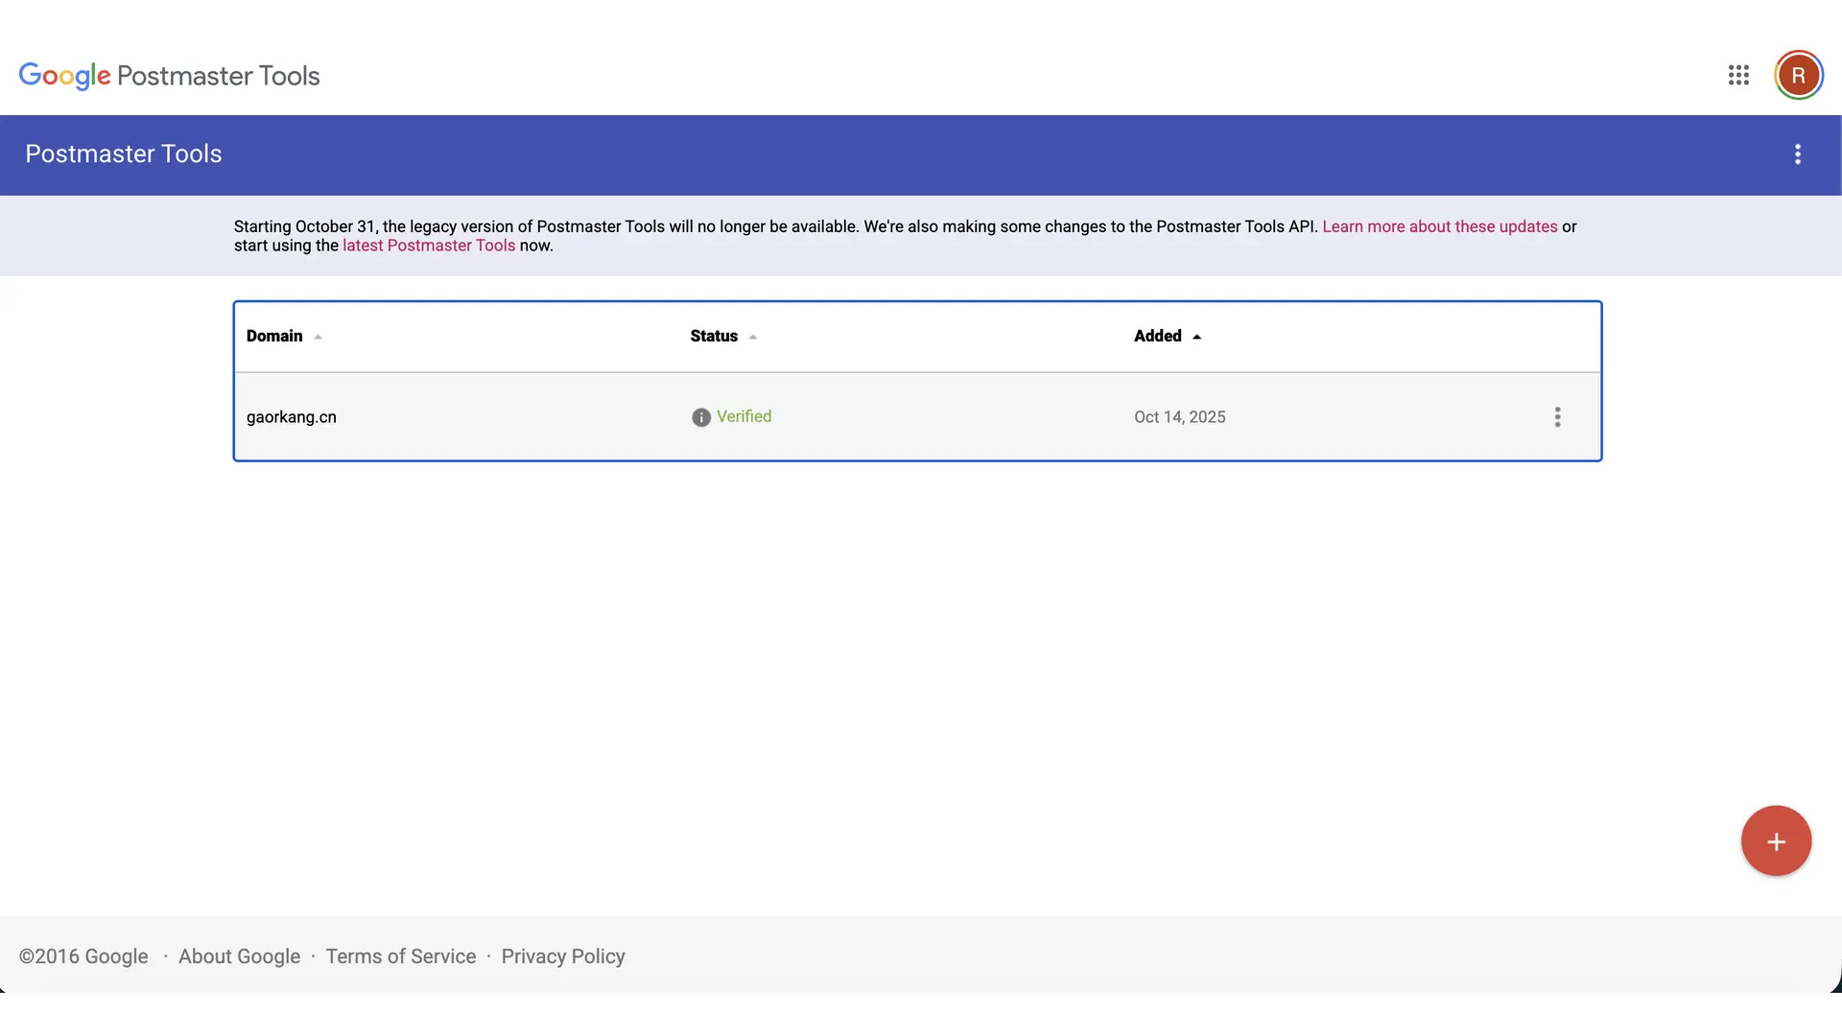1842x1036 pixels.
Task: Click the Domain column header
Action: pos(274,336)
